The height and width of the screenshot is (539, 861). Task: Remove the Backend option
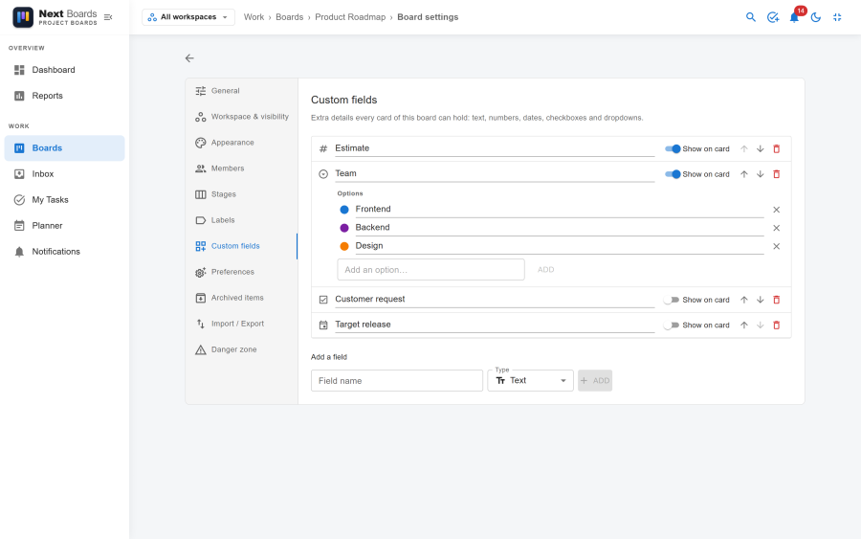point(777,228)
